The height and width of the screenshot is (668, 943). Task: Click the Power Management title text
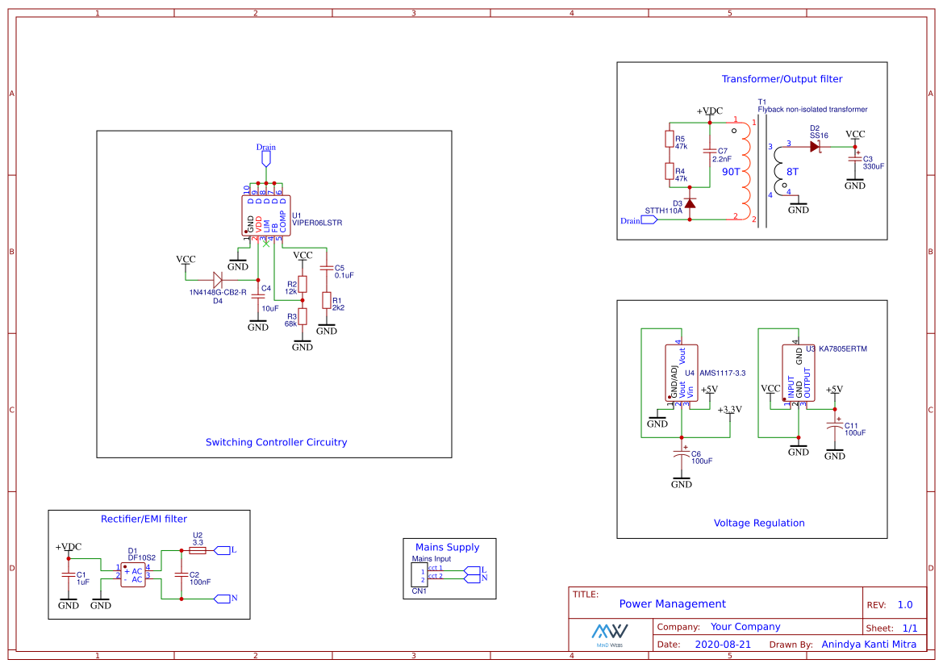click(x=673, y=603)
